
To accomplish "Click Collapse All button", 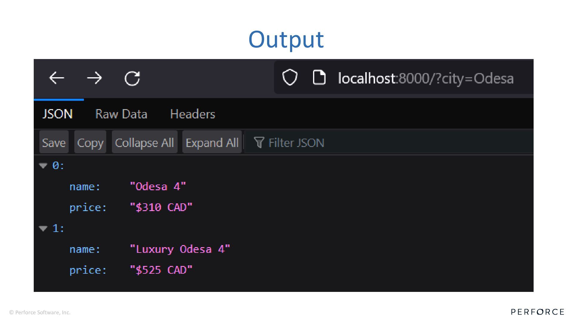I will click(x=144, y=143).
